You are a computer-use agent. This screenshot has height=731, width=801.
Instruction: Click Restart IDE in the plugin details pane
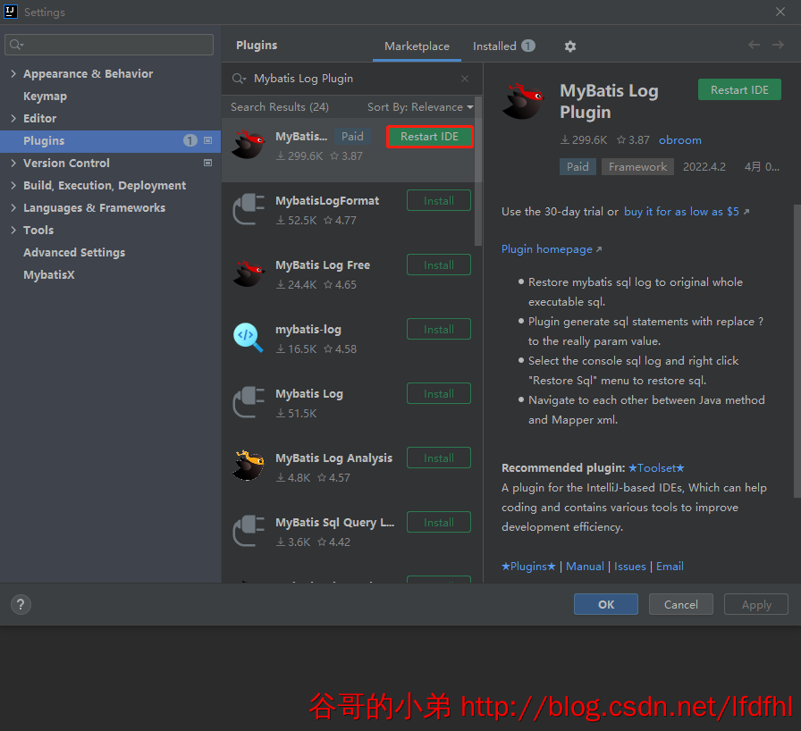[x=739, y=90]
